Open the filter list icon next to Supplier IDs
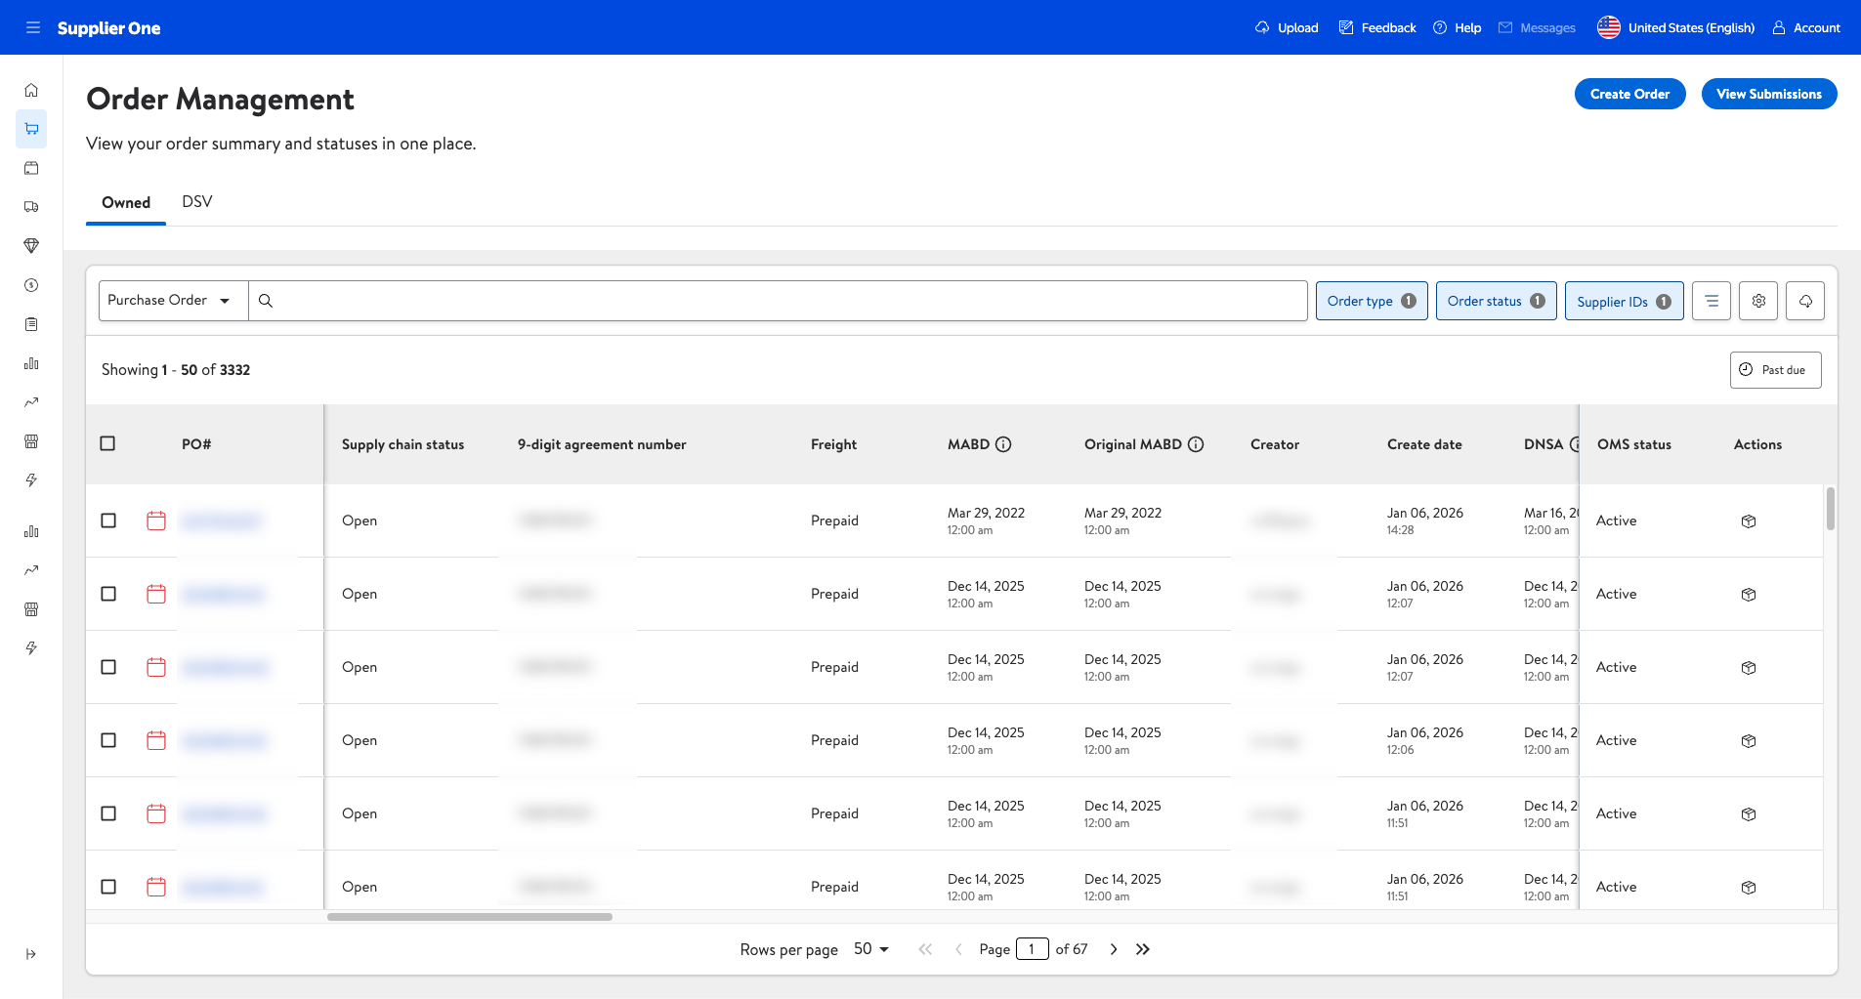The height and width of the screenshot is (999, 1861). (1712, 301)
